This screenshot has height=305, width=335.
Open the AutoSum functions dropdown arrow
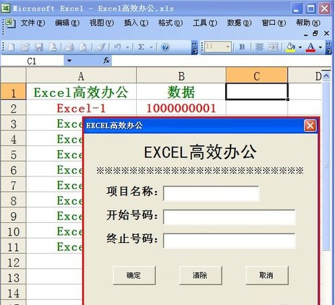[151, 47]
